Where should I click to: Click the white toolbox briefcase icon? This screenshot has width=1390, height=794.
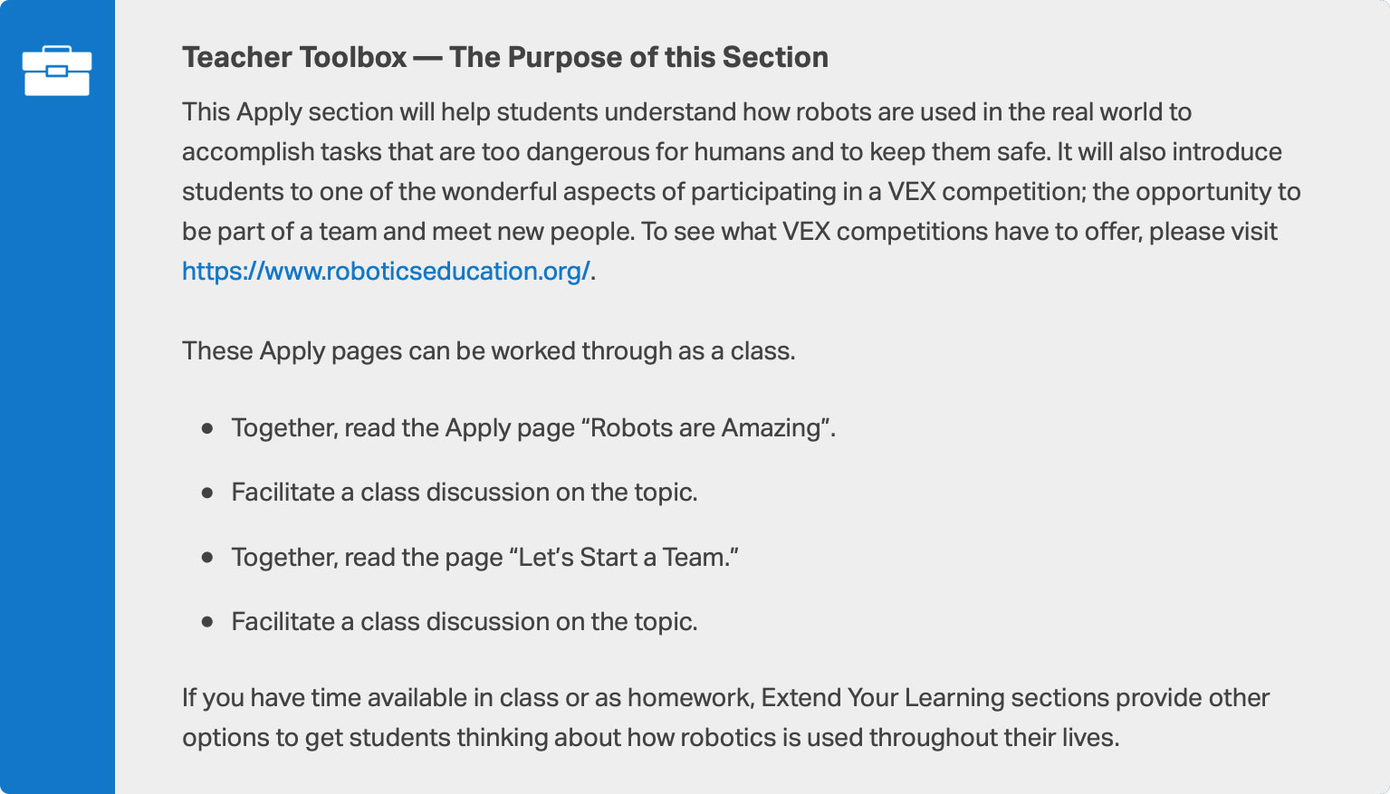click(56, 71)
